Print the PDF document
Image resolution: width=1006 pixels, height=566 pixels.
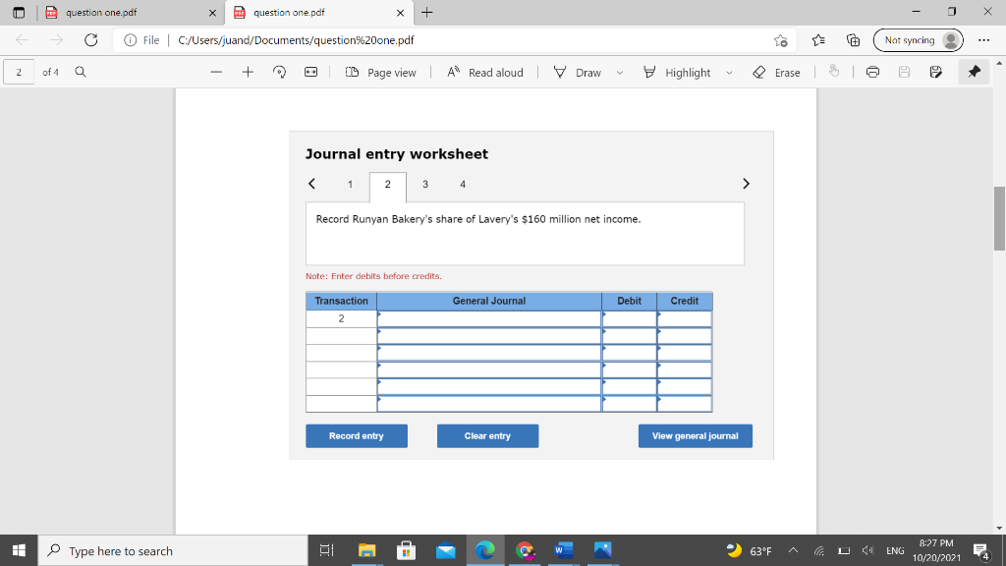tap(872, 72)
